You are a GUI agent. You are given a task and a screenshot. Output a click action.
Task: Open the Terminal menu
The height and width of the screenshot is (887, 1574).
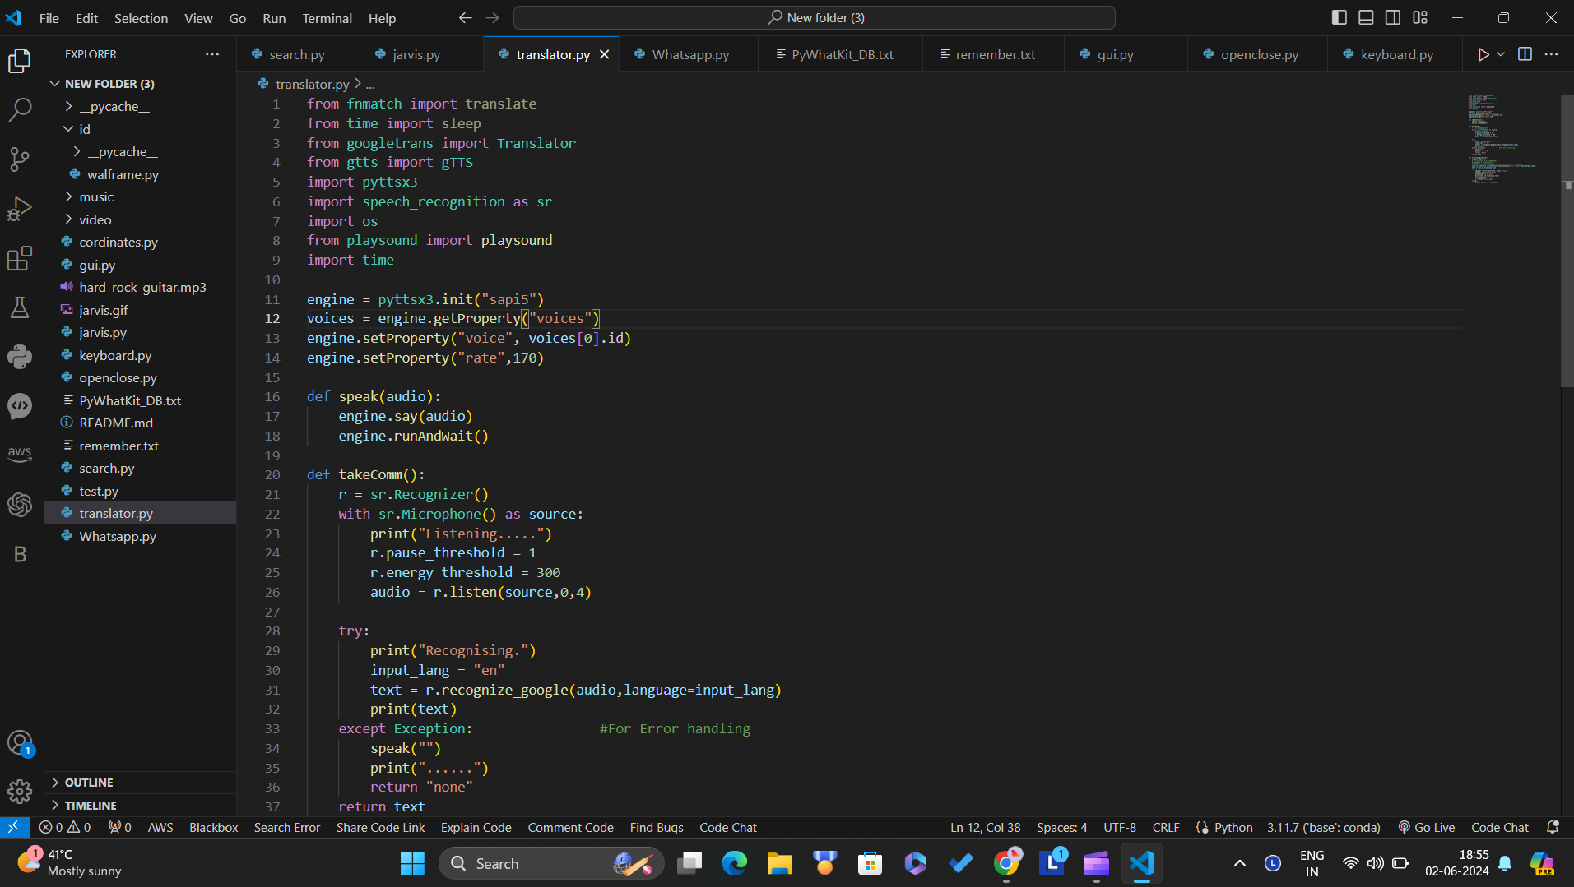[327, 18]
